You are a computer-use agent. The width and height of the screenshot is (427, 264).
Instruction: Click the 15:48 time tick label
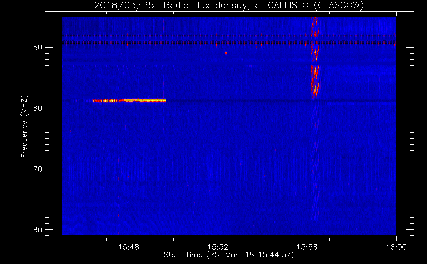pyautogui.click(x=129, y=247)
